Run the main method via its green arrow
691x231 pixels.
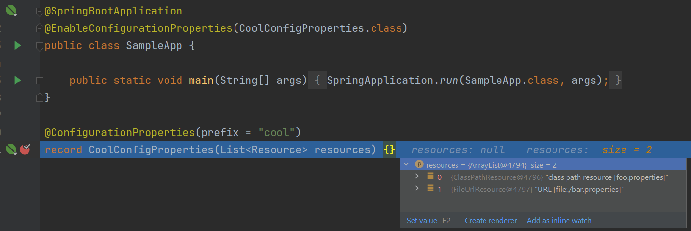pos(18,80)
